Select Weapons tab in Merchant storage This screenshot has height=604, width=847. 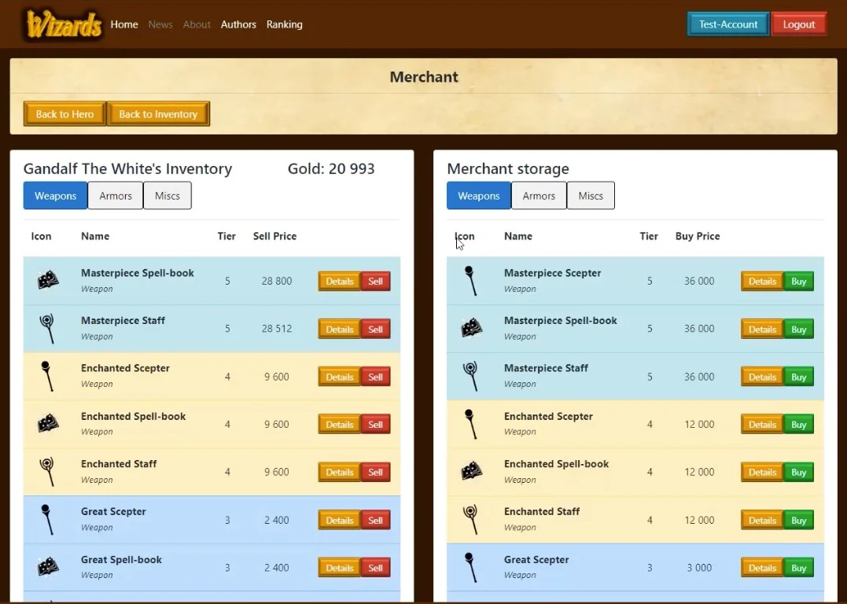(479, 196)
